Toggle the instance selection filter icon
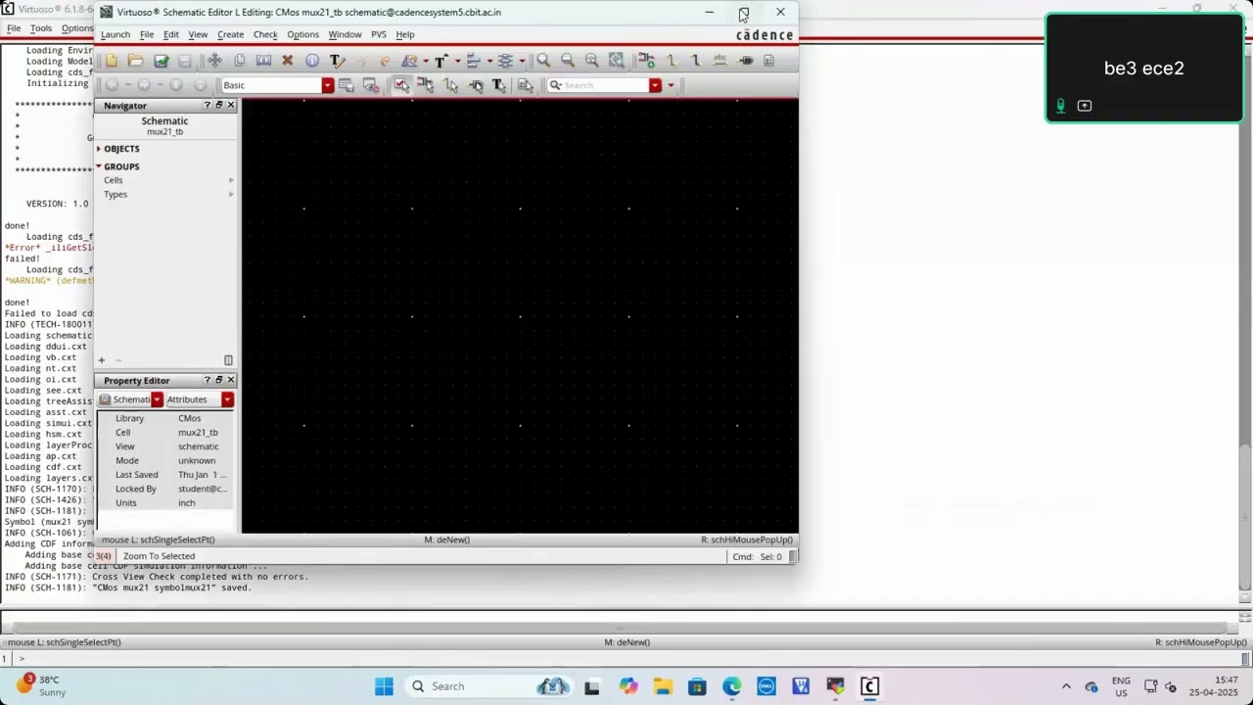Image resolution: width=1253 pixels, height=705 pixels. pos(426,85)
